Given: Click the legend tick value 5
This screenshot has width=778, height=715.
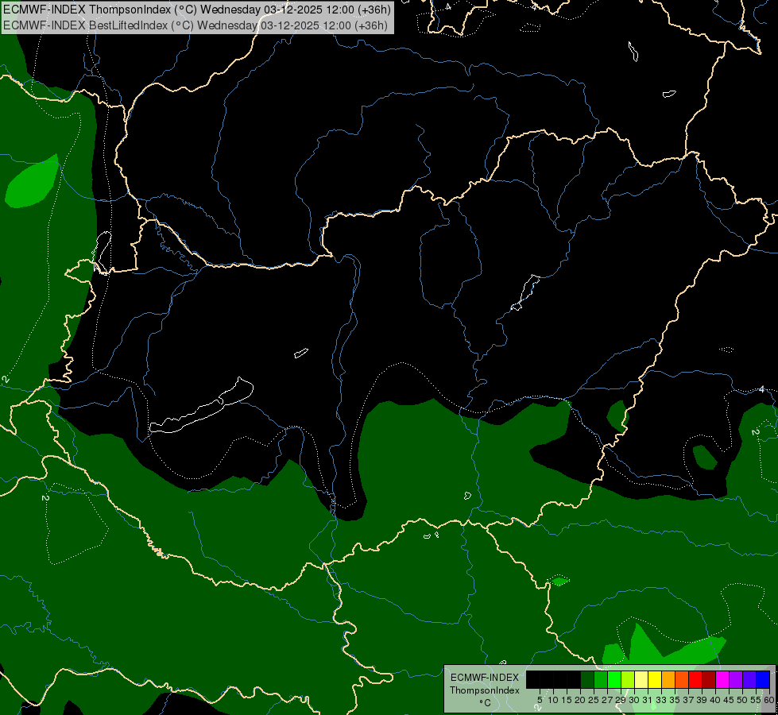Looking at the screenshot, I should click(x=540, y=700).
